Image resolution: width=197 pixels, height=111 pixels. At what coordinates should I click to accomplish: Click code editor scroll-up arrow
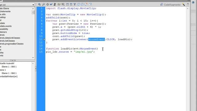[187, 9]
